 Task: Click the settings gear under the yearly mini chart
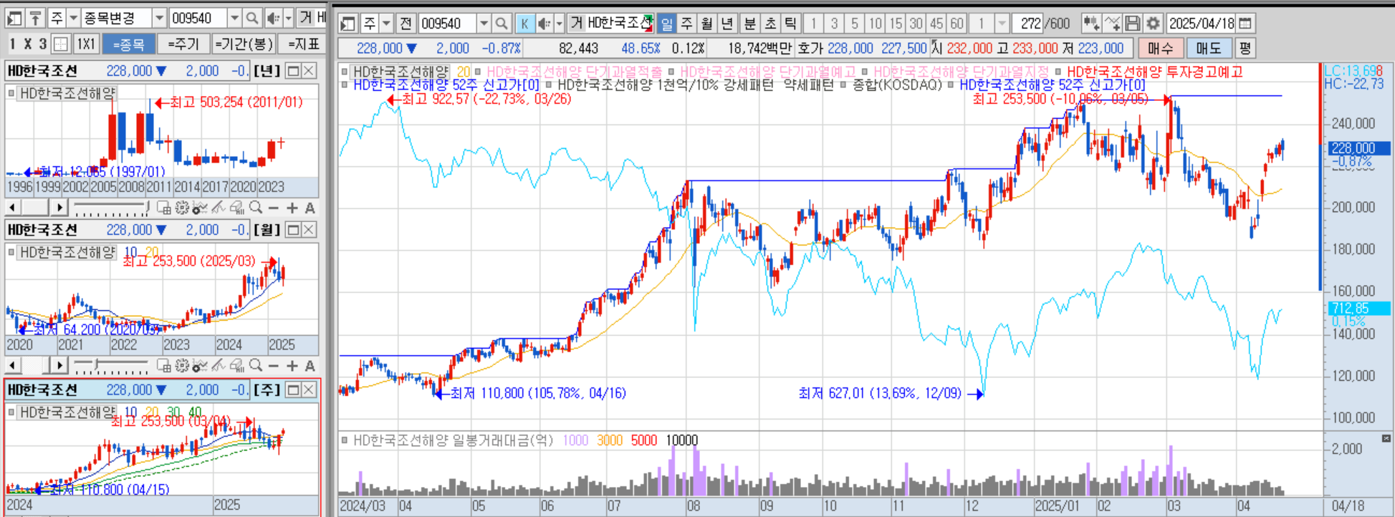pyautogui.click(x=182, y=208)
